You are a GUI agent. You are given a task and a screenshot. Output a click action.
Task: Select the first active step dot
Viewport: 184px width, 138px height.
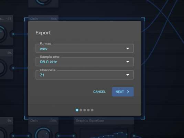77,110
